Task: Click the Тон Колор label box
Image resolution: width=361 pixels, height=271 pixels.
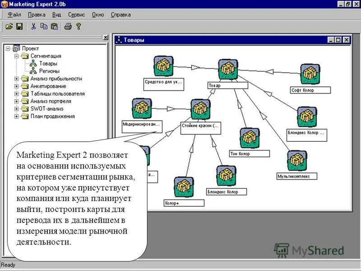Action: pyautogui.click(x=250, y=154)
